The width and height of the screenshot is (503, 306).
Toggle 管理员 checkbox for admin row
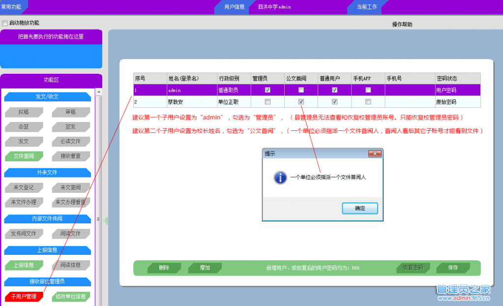(x=267, y=90)
